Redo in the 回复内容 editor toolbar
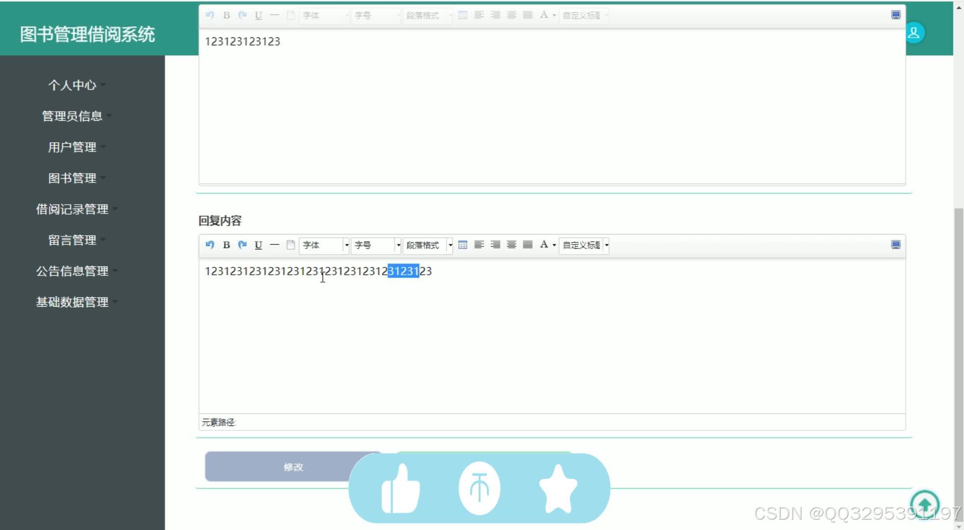 point(242,244)
